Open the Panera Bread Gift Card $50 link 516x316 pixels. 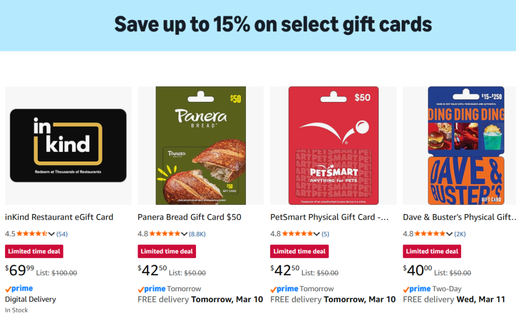point(189,217)
